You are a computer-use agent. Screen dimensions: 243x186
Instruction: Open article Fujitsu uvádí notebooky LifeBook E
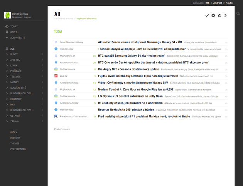click(x=138, y=76)
